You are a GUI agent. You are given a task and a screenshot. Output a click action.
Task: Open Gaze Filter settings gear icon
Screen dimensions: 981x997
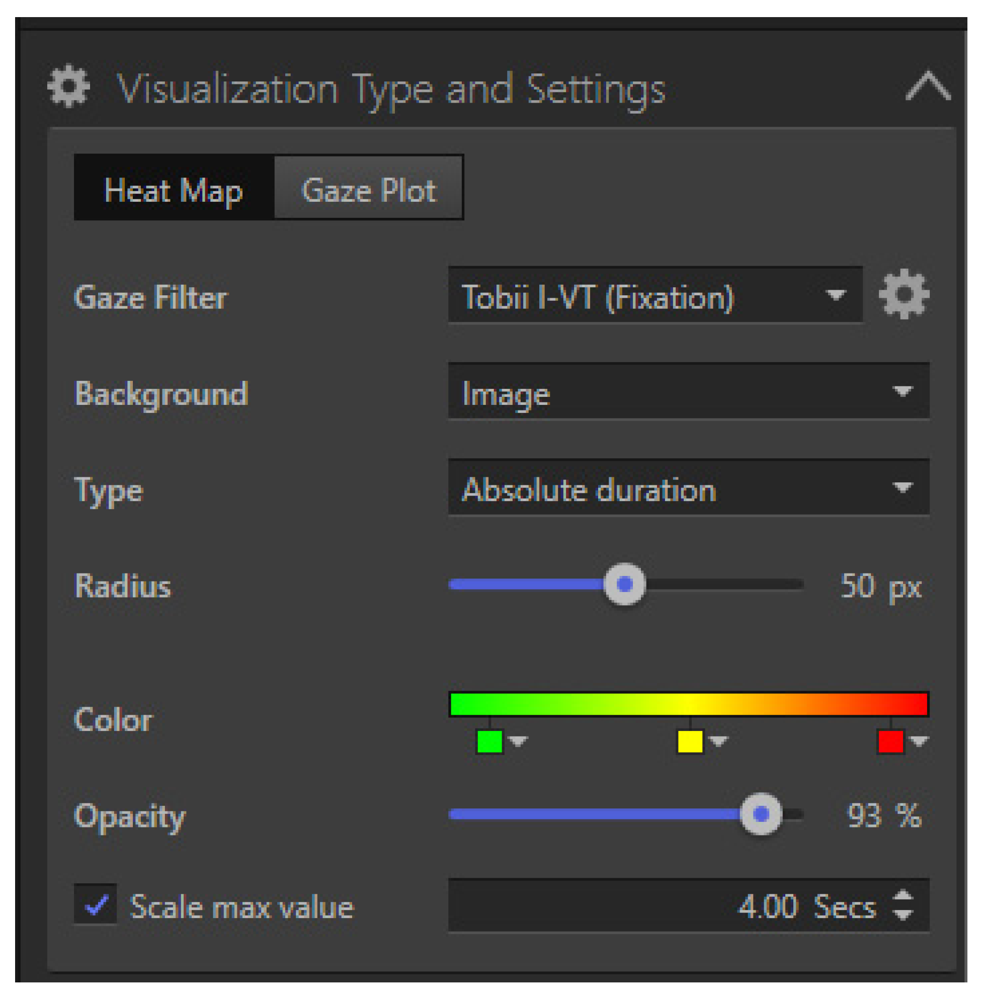click(x=904, y=294)
